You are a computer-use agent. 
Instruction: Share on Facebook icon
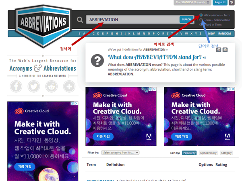coord(16,86)
